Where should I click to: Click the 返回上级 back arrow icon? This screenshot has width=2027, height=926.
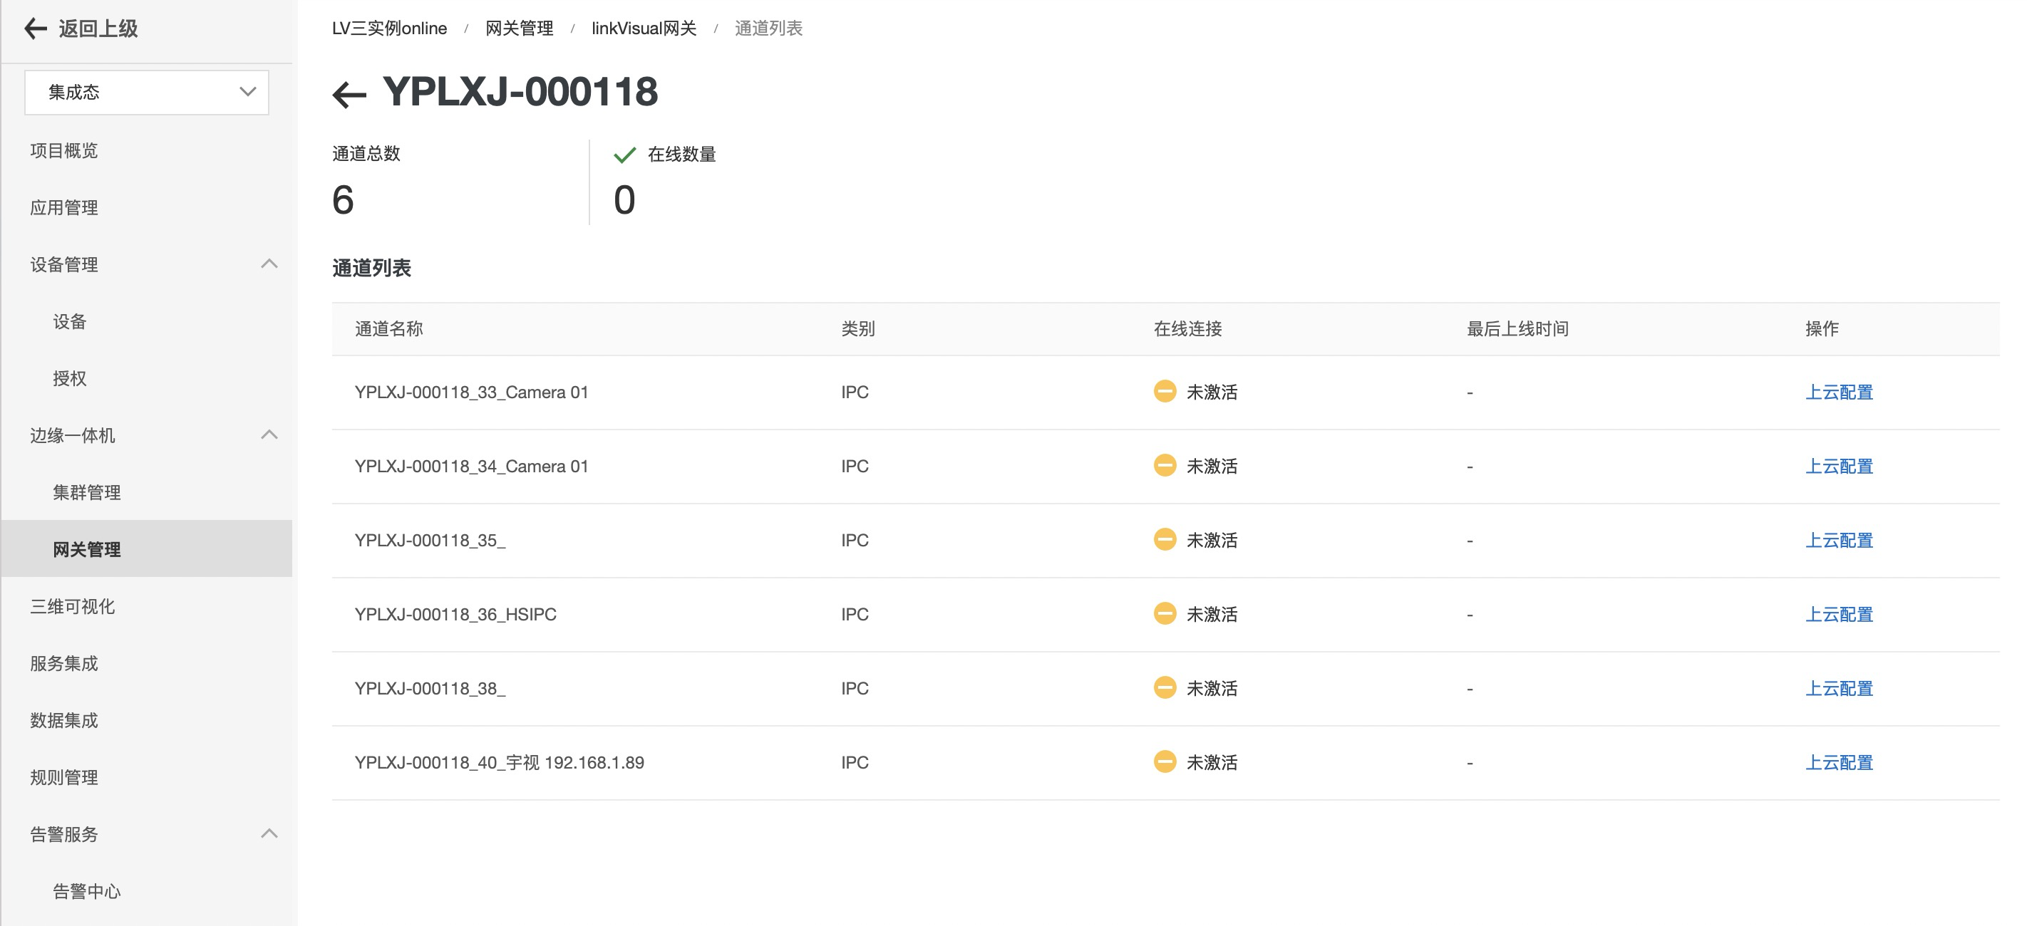(x=36, y=28)
